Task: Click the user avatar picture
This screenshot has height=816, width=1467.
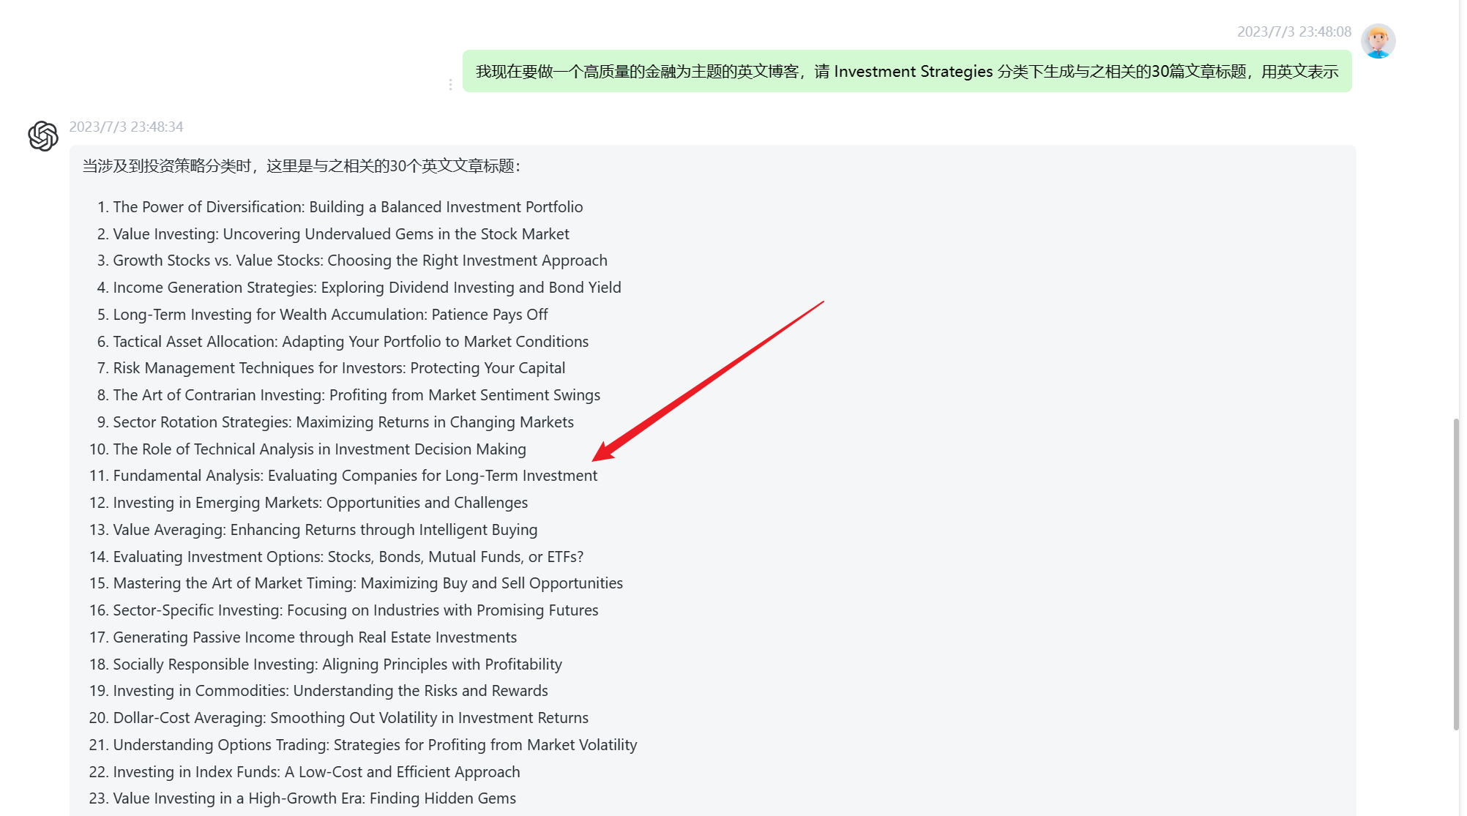Action: pyautogui.click(x=1378, y=41)
